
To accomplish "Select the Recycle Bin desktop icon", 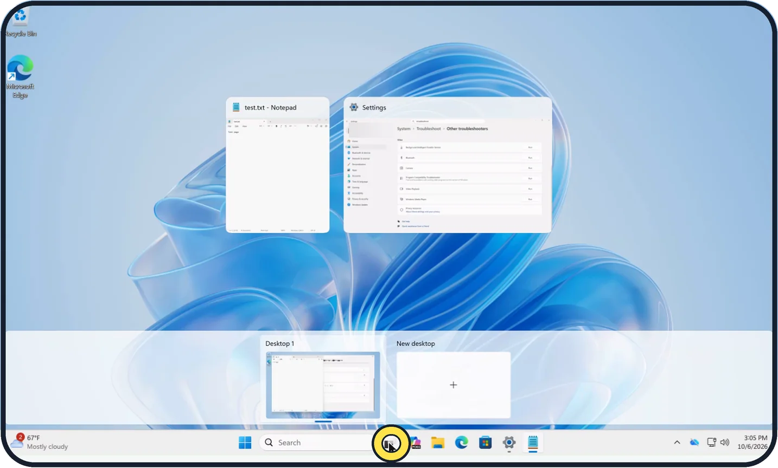I will 21,22.
